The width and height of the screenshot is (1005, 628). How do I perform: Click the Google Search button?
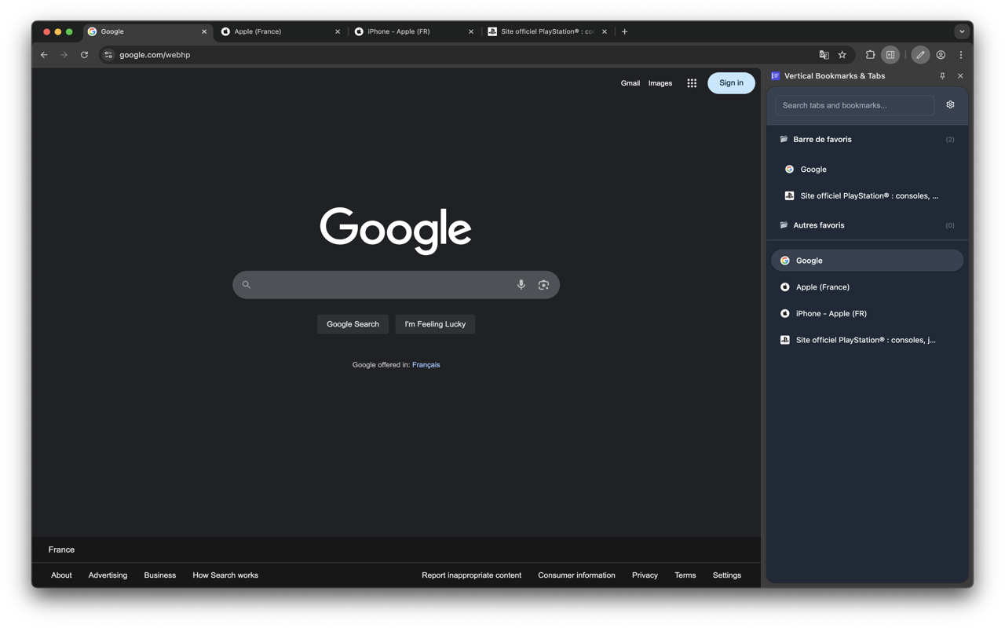pyautogui.click(x=353, y=324)
